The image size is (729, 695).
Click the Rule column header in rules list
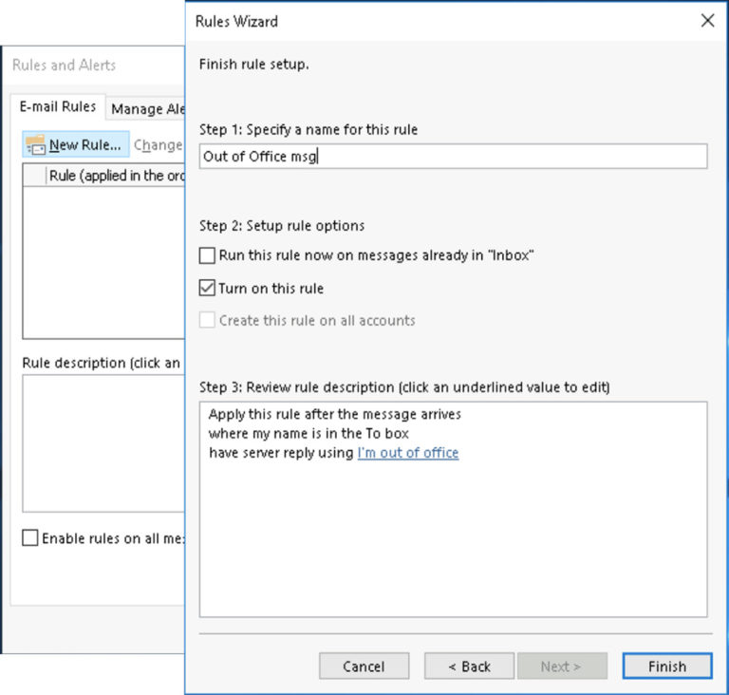116,176
